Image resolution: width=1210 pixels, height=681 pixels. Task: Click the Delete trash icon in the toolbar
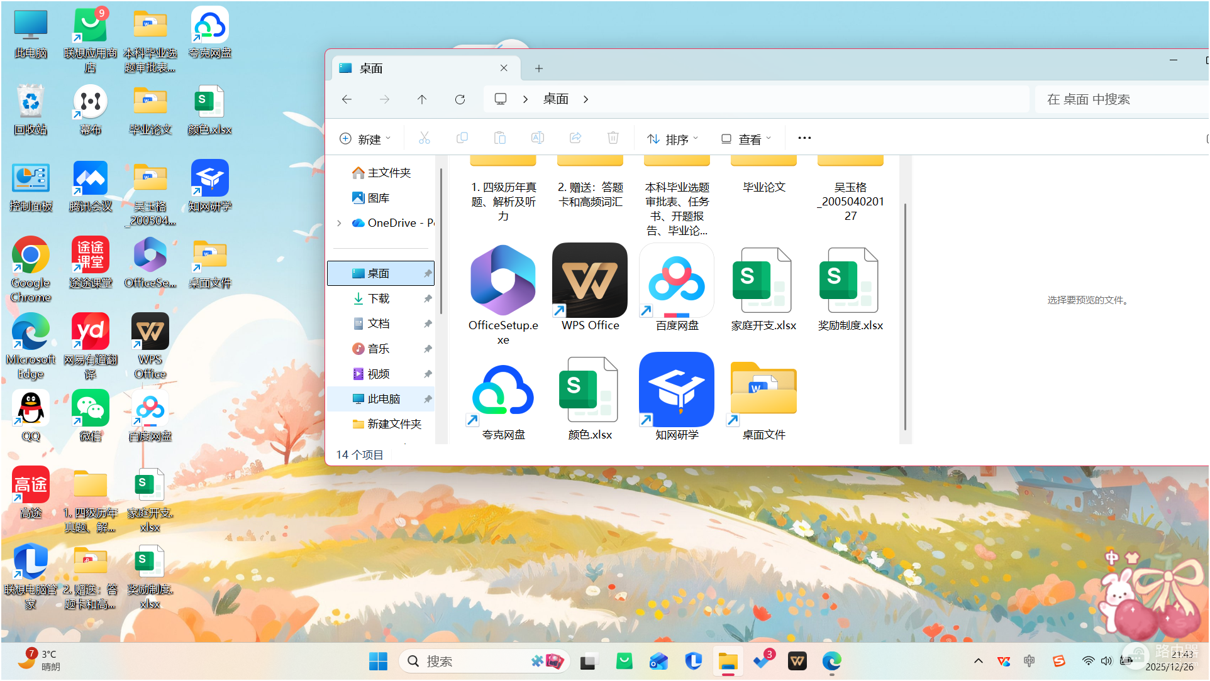[613, 138]
